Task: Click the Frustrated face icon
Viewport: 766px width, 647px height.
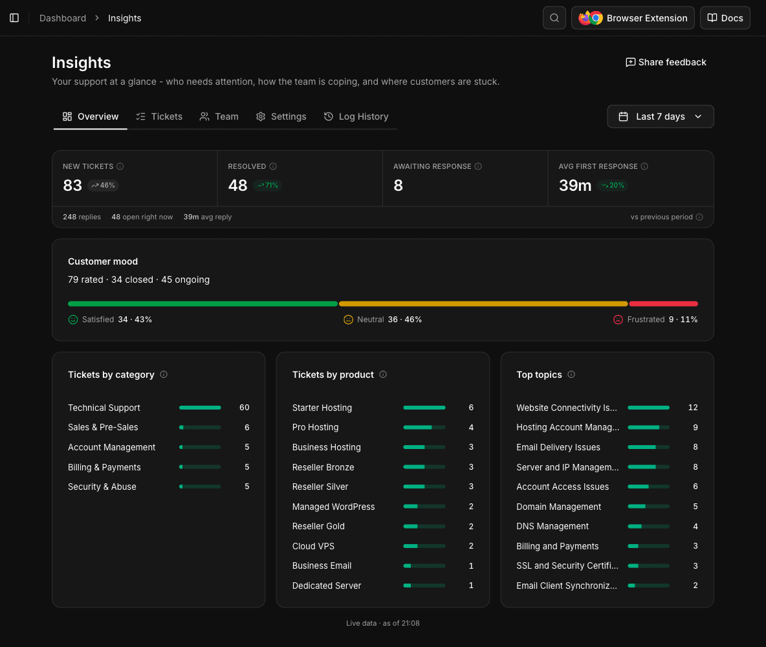Action: click(618, 320)
